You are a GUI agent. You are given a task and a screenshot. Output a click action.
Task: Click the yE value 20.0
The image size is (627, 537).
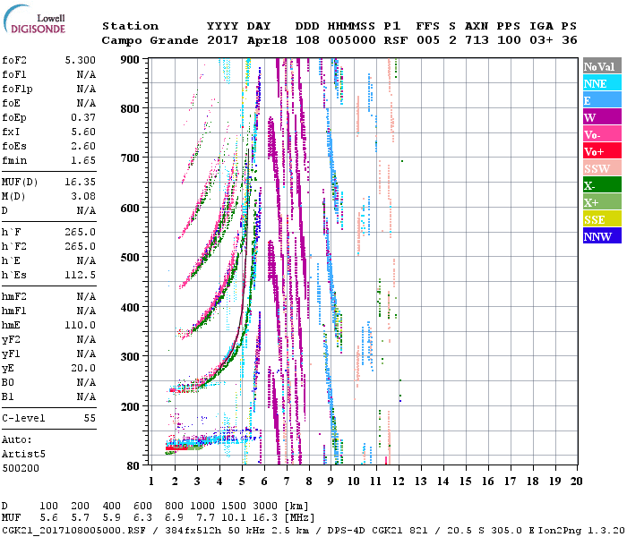click(83, 369)
